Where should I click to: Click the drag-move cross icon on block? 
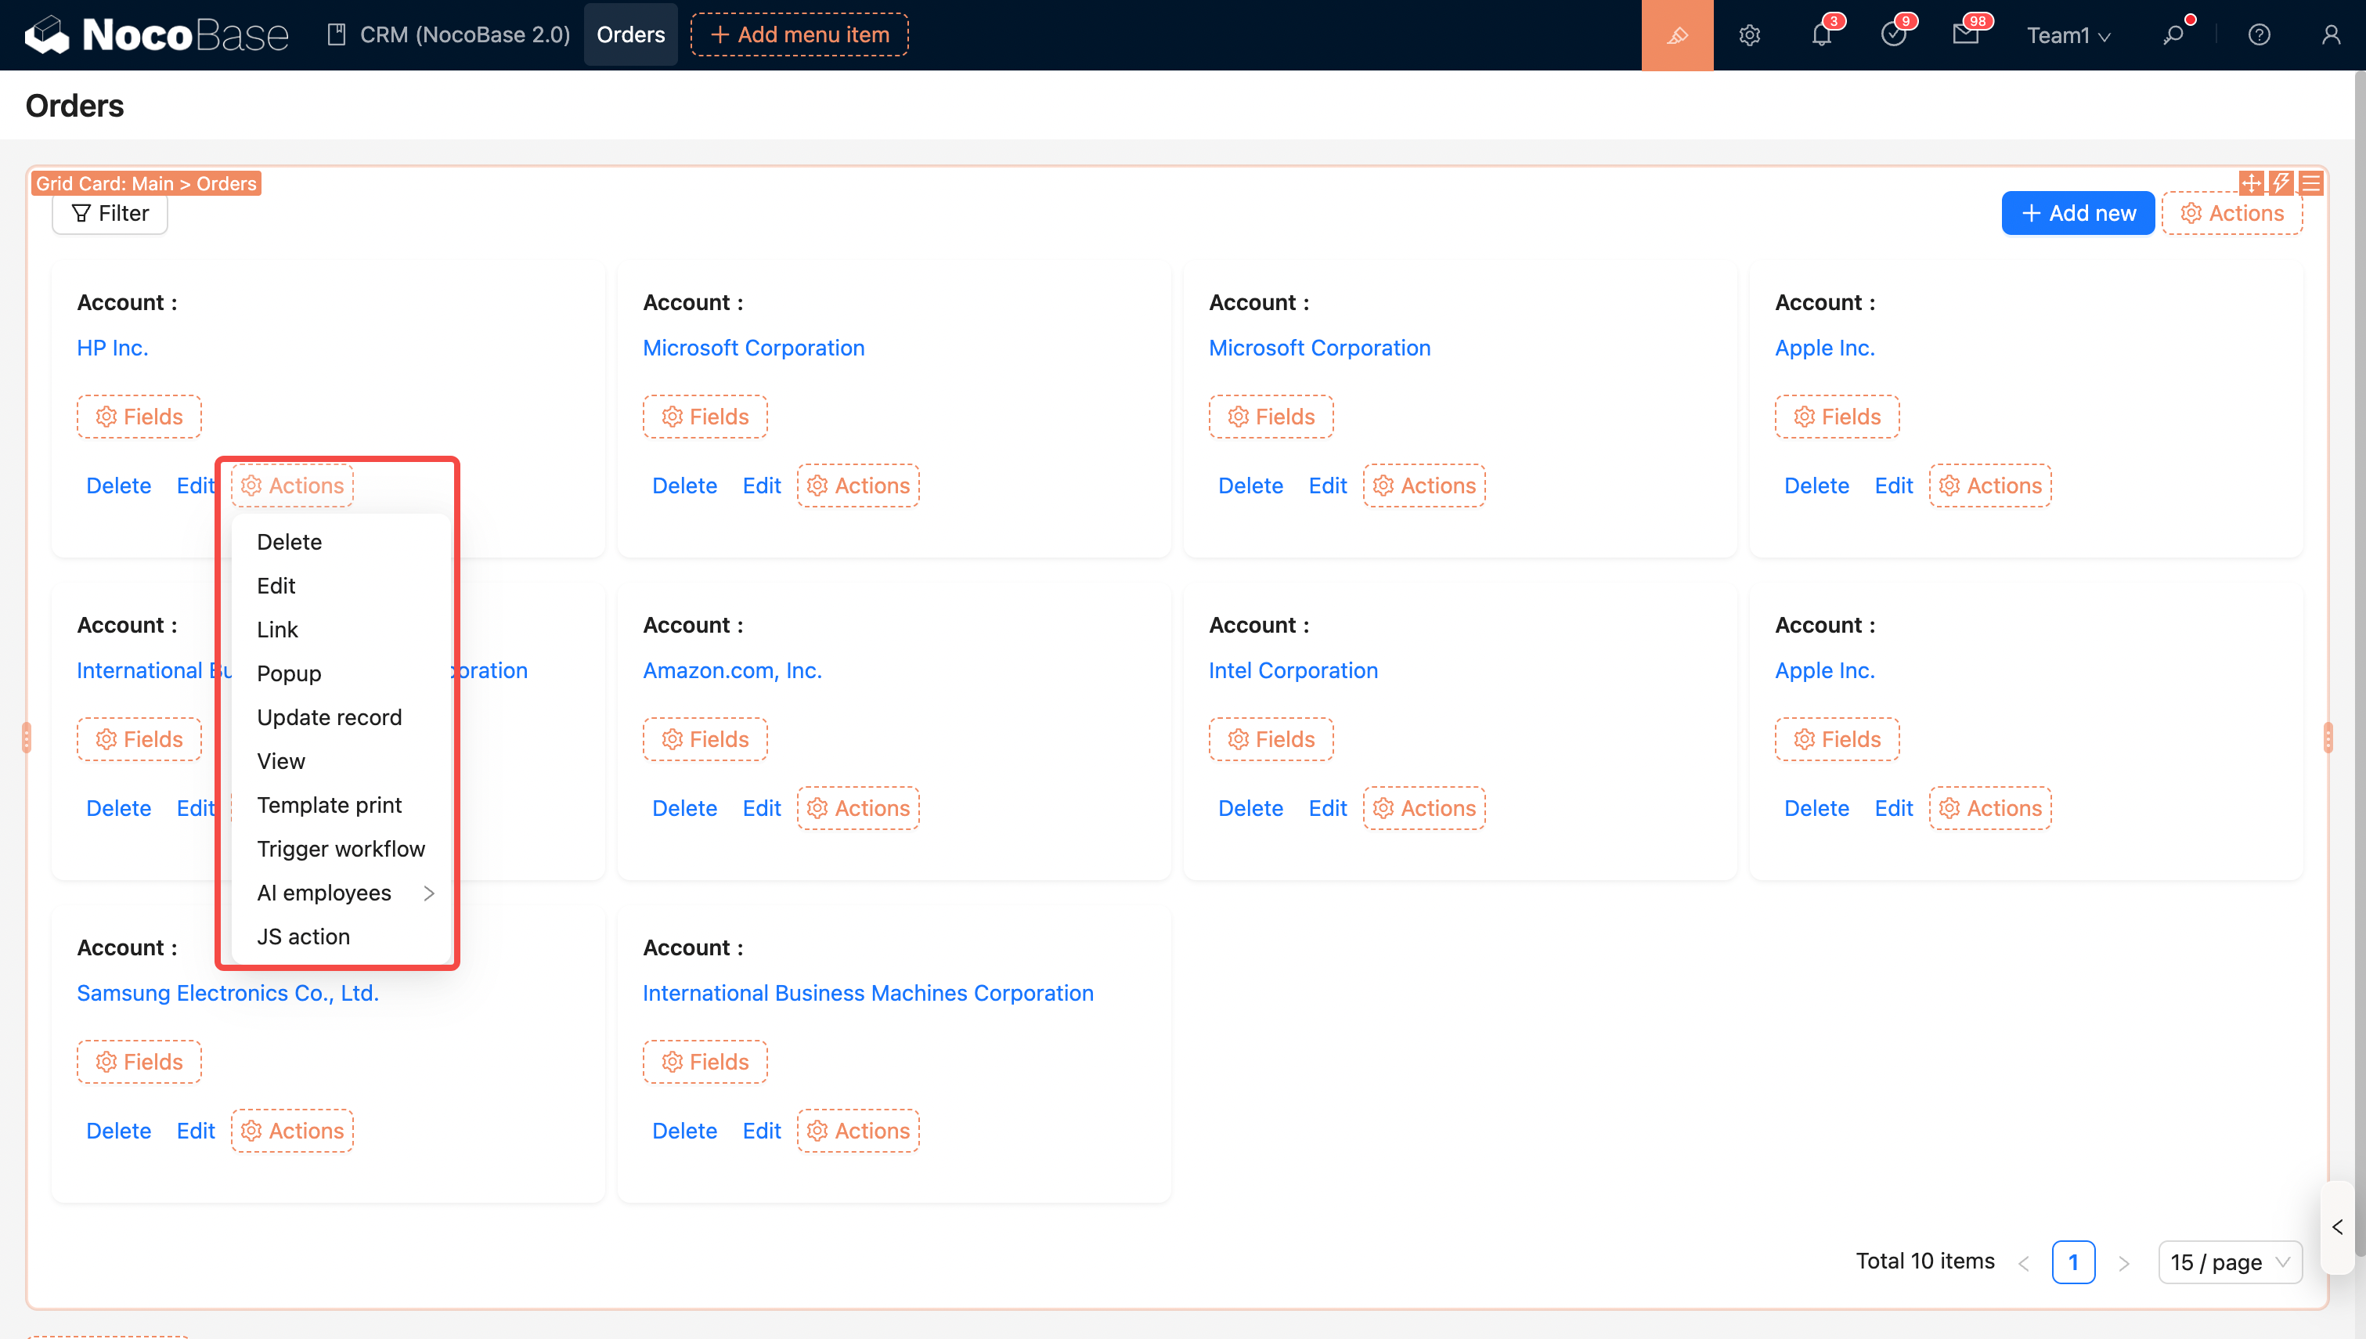pos(2251,183)
